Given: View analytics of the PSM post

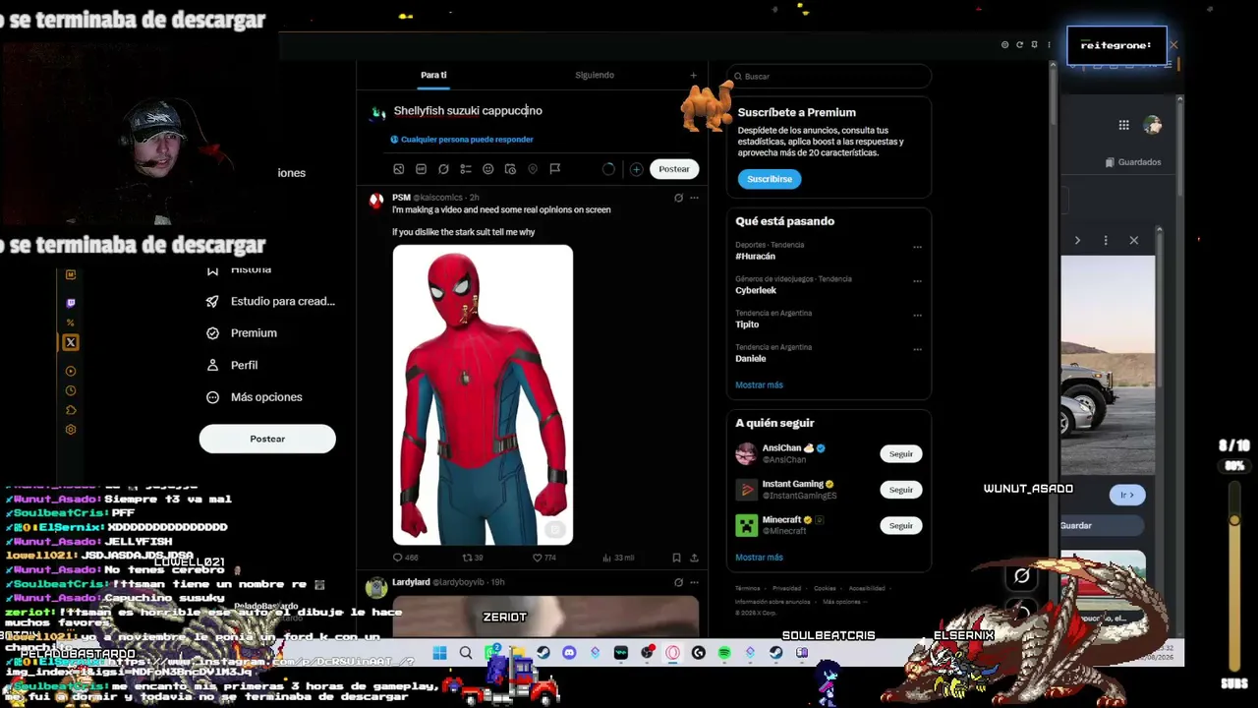Looking at the screenshot, I should pos(619,558).
